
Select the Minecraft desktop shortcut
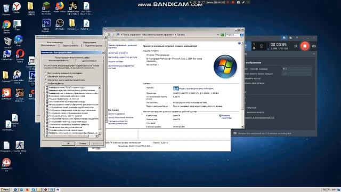[46, 9]
